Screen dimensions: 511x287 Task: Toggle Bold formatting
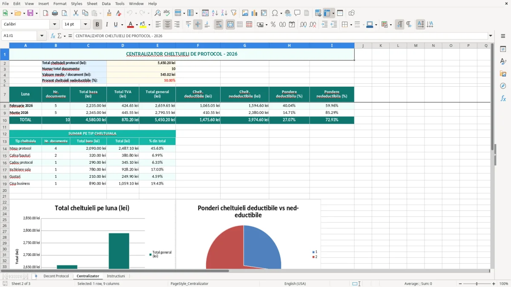[98, 25]
